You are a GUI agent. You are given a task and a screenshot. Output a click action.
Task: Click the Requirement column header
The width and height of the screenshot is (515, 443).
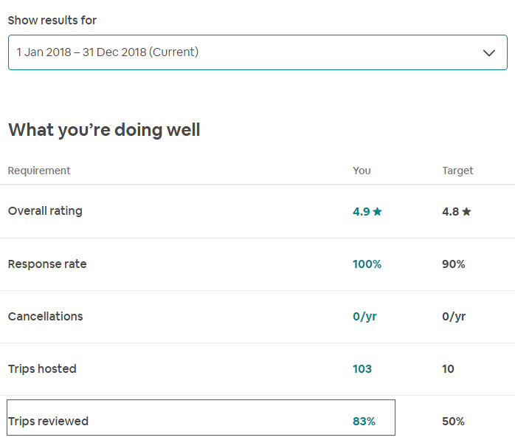click(39, 171)
